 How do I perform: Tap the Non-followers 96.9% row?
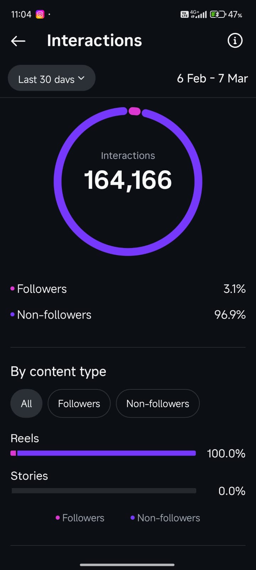click(128, 315)
